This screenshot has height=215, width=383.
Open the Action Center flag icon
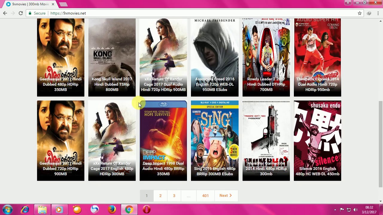pyautogui.click(x=342, y=210)
